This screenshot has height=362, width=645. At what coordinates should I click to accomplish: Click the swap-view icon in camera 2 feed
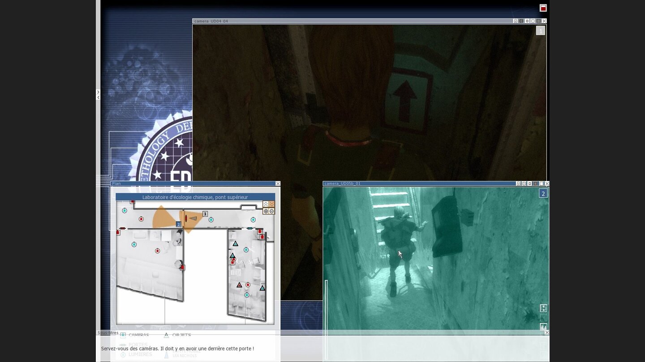[x=543, y=308]
